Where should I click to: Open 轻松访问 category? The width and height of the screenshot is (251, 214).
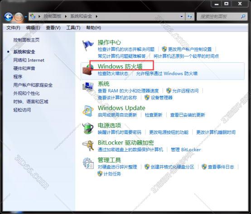pyautogui.click(x=22, y=110)
